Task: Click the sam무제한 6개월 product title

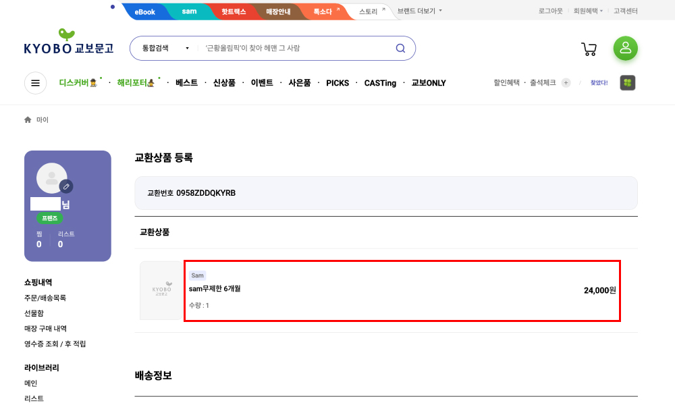Action: 215,289
